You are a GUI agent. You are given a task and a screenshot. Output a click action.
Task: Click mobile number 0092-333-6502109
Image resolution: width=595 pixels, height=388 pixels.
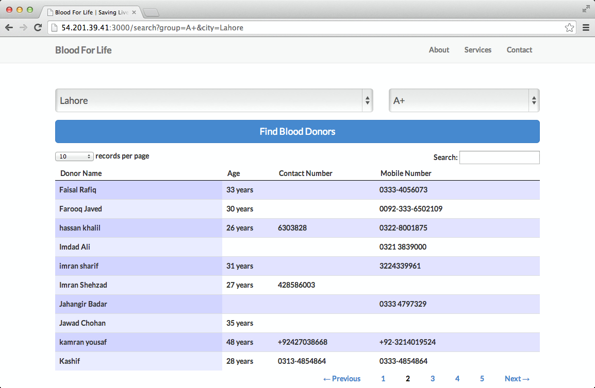(410, 209)
